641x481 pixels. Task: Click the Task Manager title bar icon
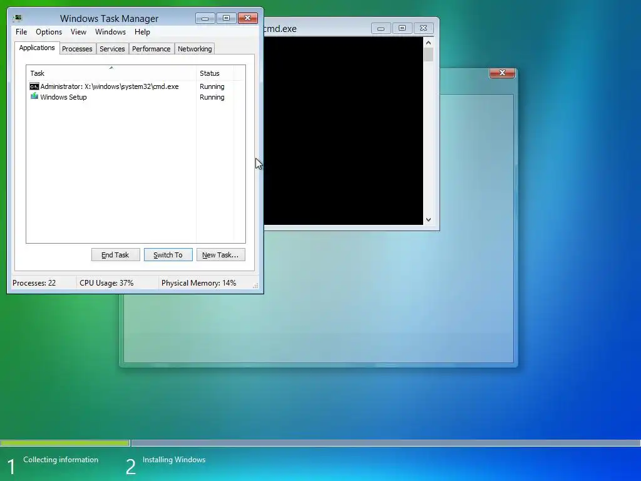point(18,18)
